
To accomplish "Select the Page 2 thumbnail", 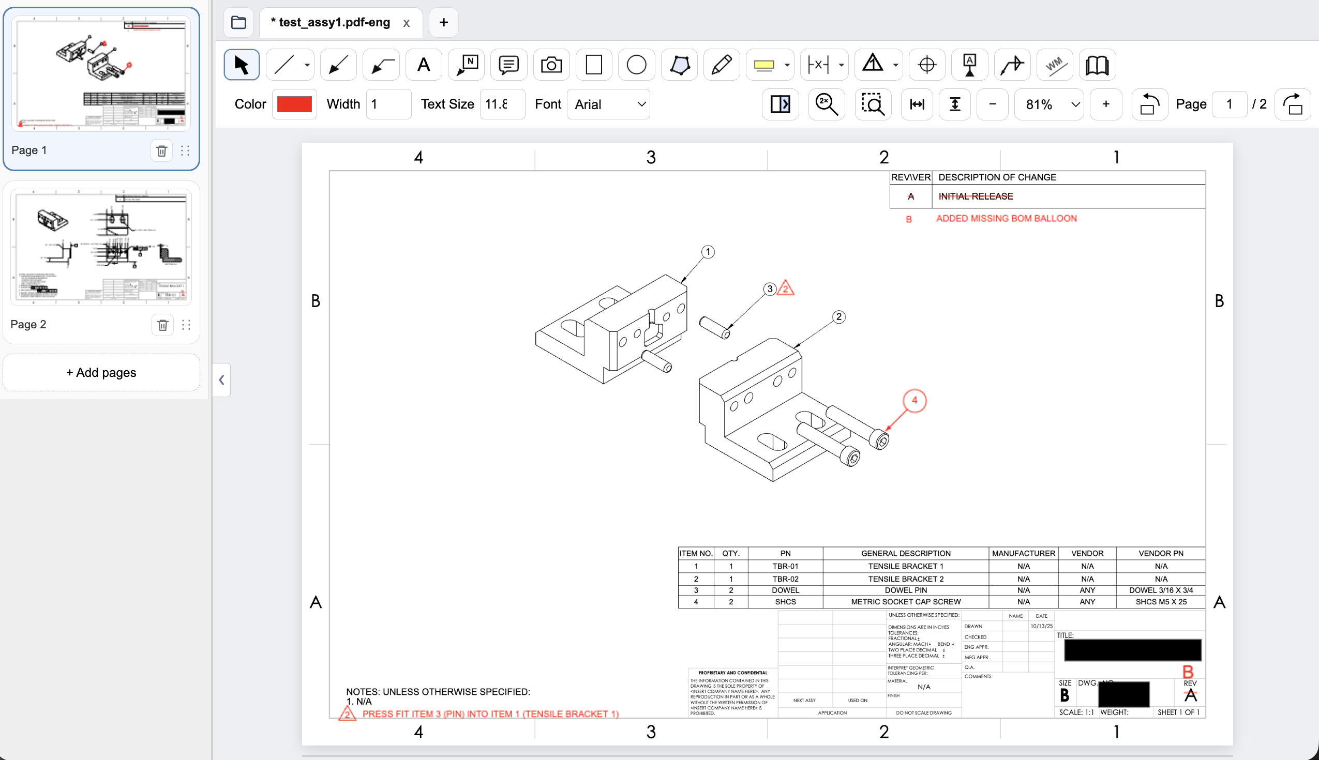I will pyautogui.click(x=101, y=248).
